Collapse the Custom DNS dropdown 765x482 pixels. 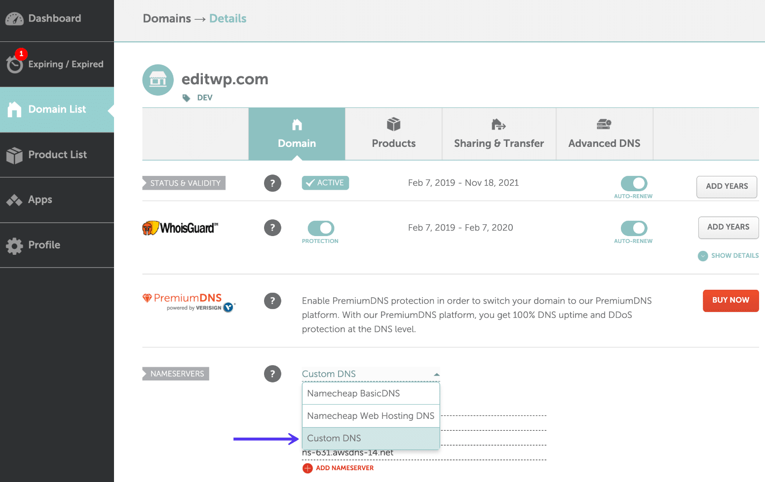[x=436, y=374]
